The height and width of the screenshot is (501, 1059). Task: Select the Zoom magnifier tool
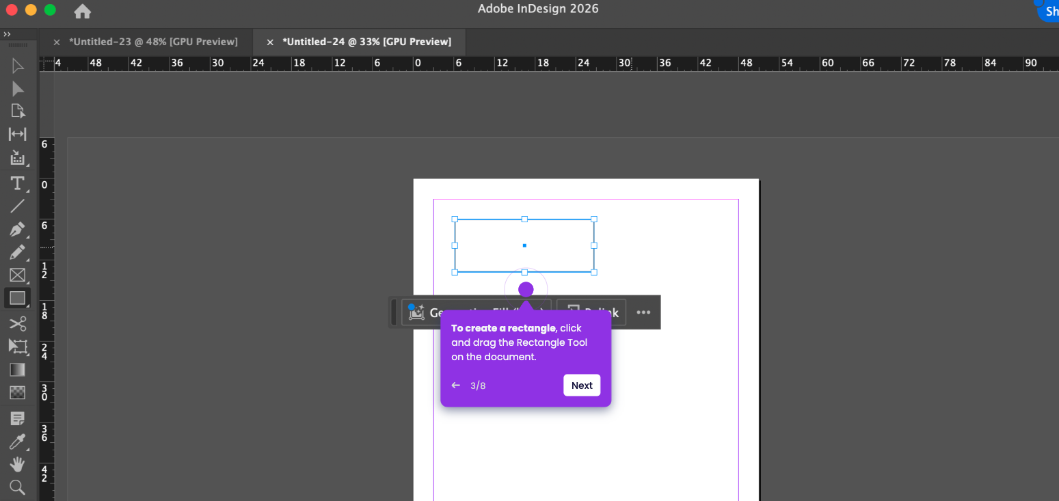(x=18, y=487)
